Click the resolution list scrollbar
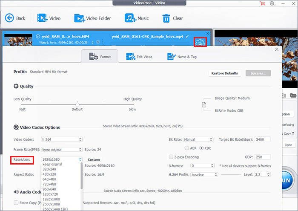This screenshot has height=211, width=298. 82,176
